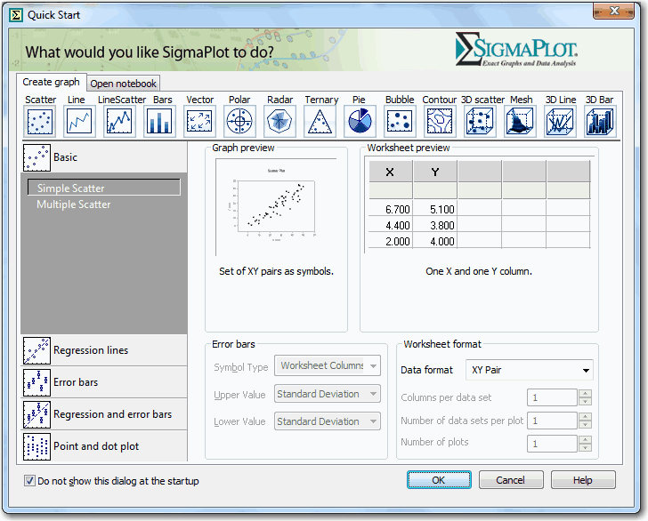Select Simple Scatter list item

pyautogui.click(x=104, y=188)
